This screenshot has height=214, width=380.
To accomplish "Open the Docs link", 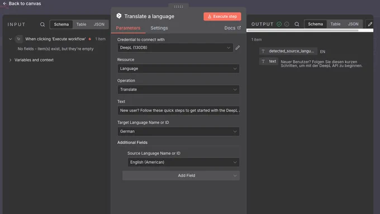I will click(x=232, y=28).
